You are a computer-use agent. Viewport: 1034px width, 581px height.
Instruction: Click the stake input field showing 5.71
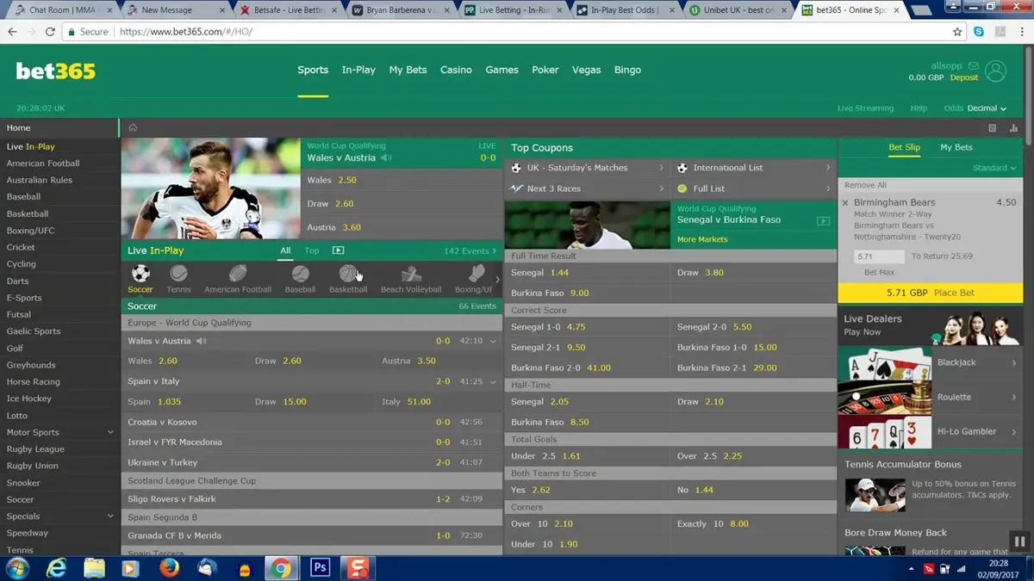(880, 257)
